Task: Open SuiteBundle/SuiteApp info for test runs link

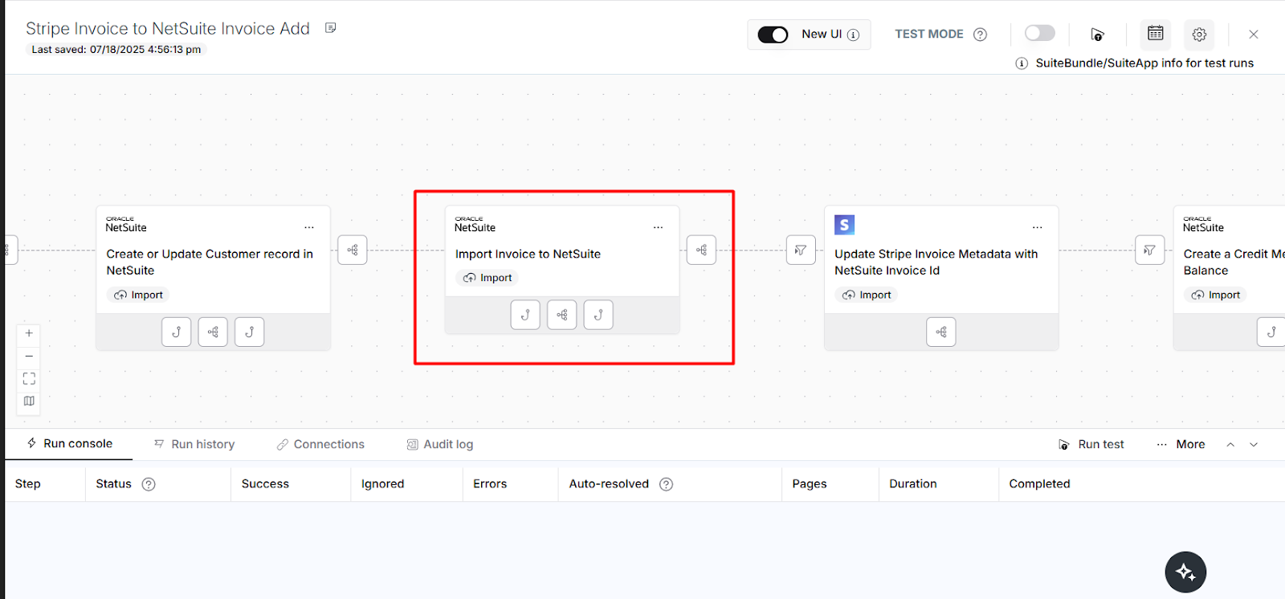Action: [x=1144, y=63]
